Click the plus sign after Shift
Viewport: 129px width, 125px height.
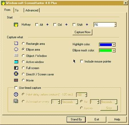(x=87, y=25)
